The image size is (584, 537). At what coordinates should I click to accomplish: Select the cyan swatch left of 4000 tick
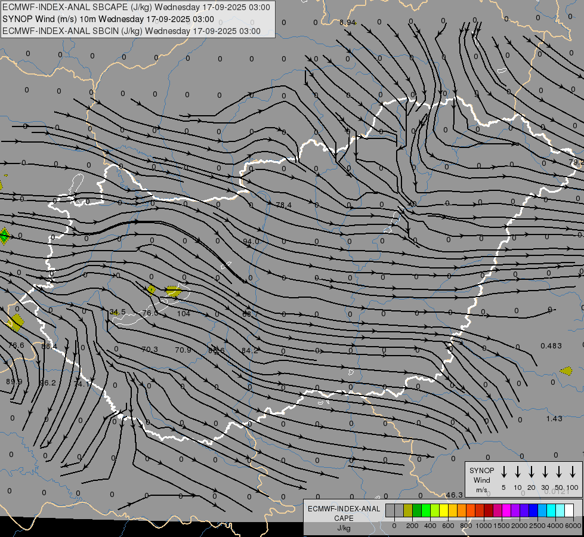[x=551, y=510]
